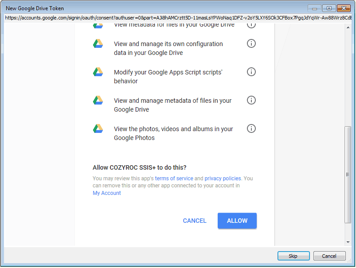Click 'View and manage its own configuration' text
This screenshot has width=356, height=268.
point(168,48)
